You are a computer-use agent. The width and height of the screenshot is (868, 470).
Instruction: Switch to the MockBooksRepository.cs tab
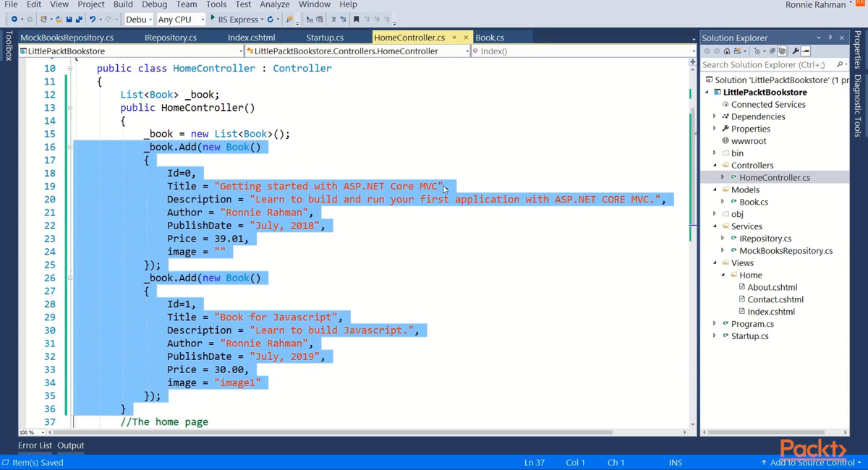coord(67,37)
